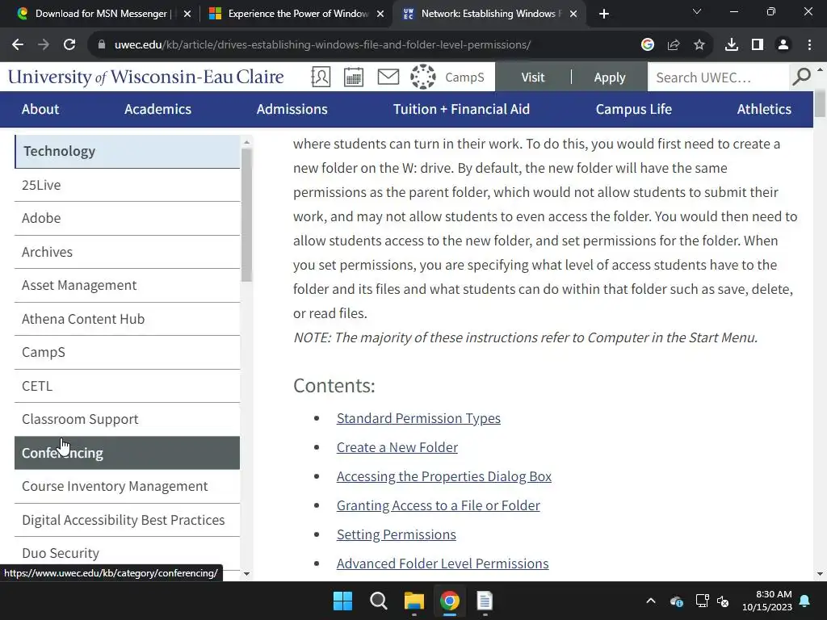Click the Apply button
The image size is (827, 620).
click(x=609, y=77)
